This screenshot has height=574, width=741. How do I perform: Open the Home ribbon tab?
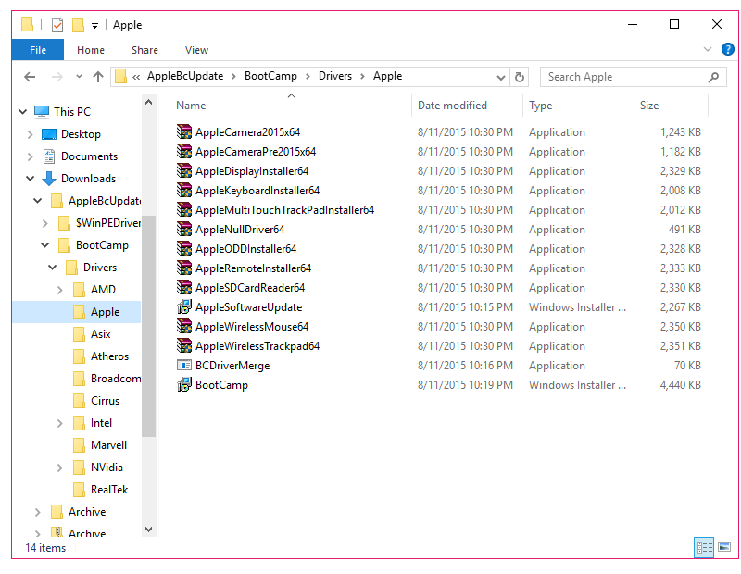pyautogui.click(x=91, y=50)
